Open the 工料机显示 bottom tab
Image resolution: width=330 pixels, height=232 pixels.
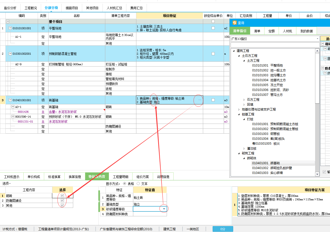coord(12,177)
